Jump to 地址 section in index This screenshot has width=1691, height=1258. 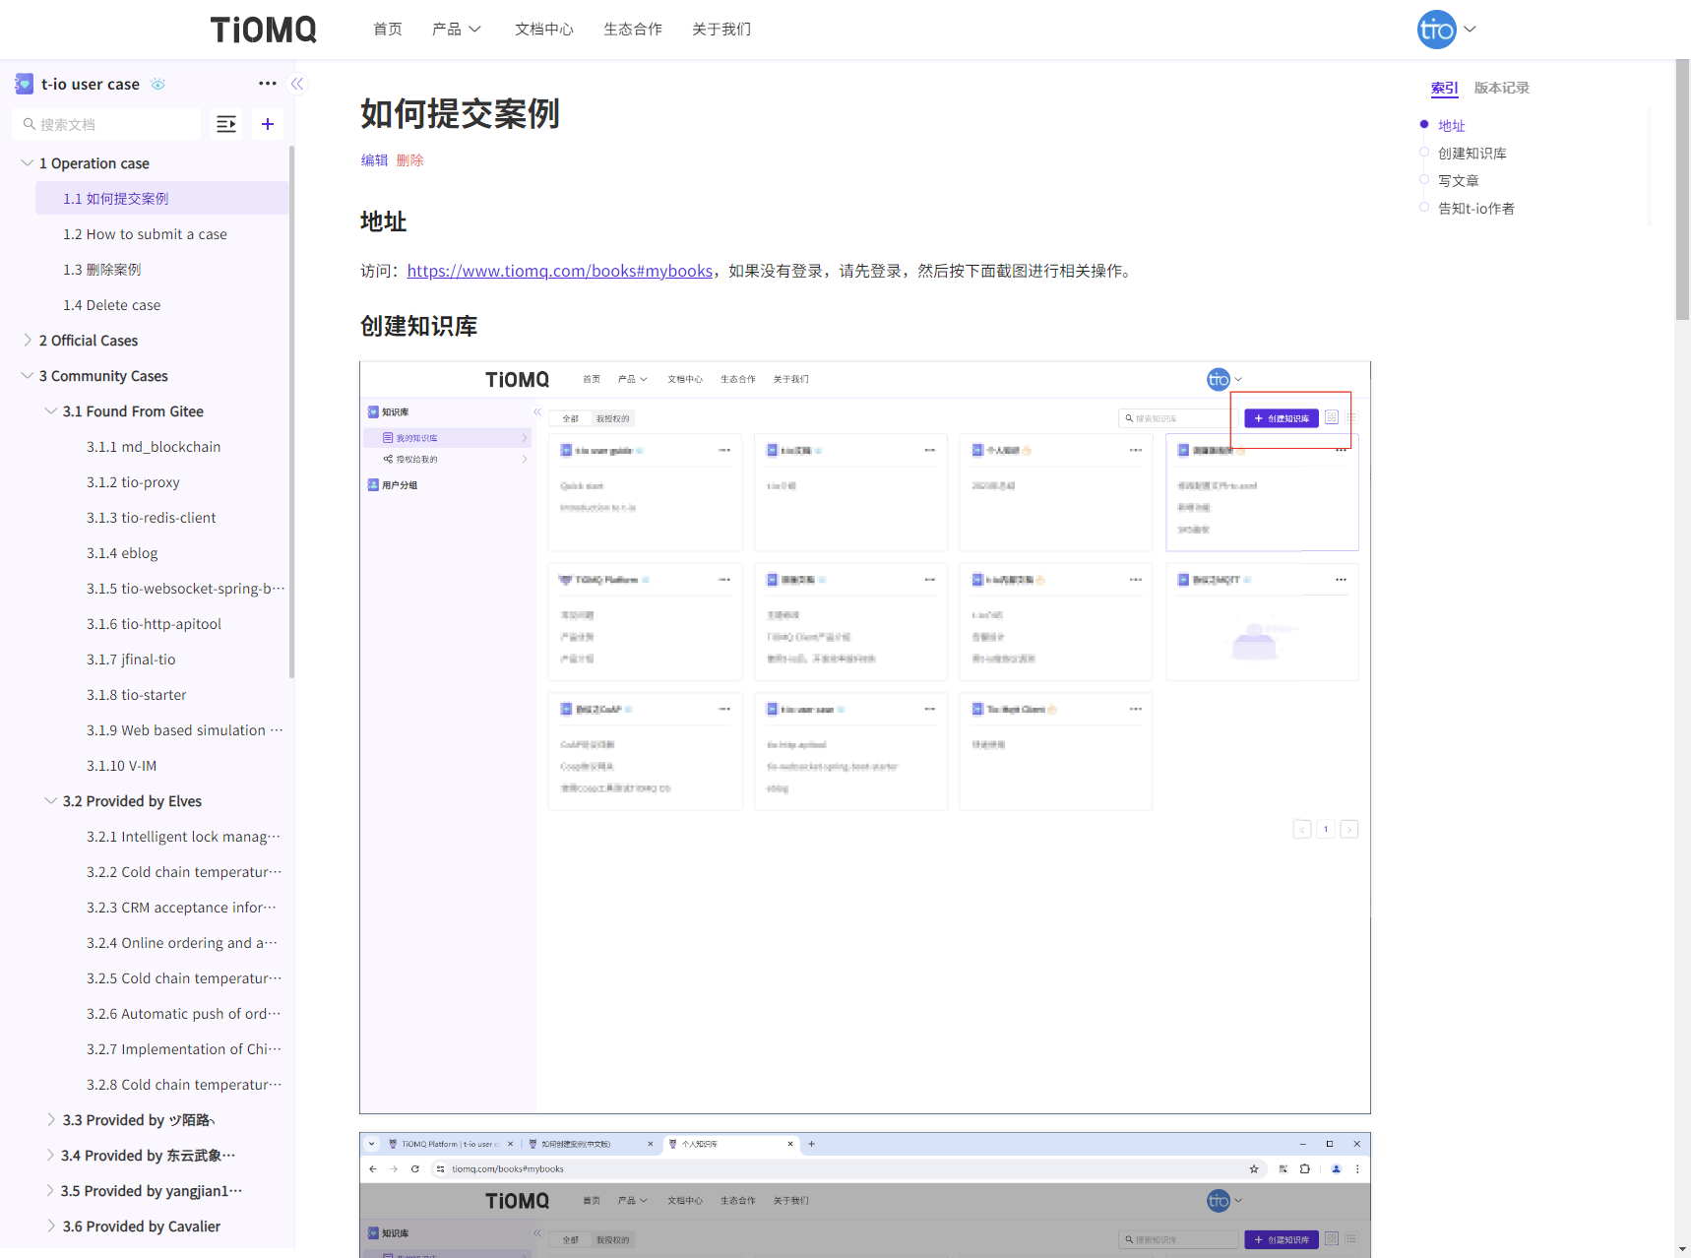point(1452,125)
